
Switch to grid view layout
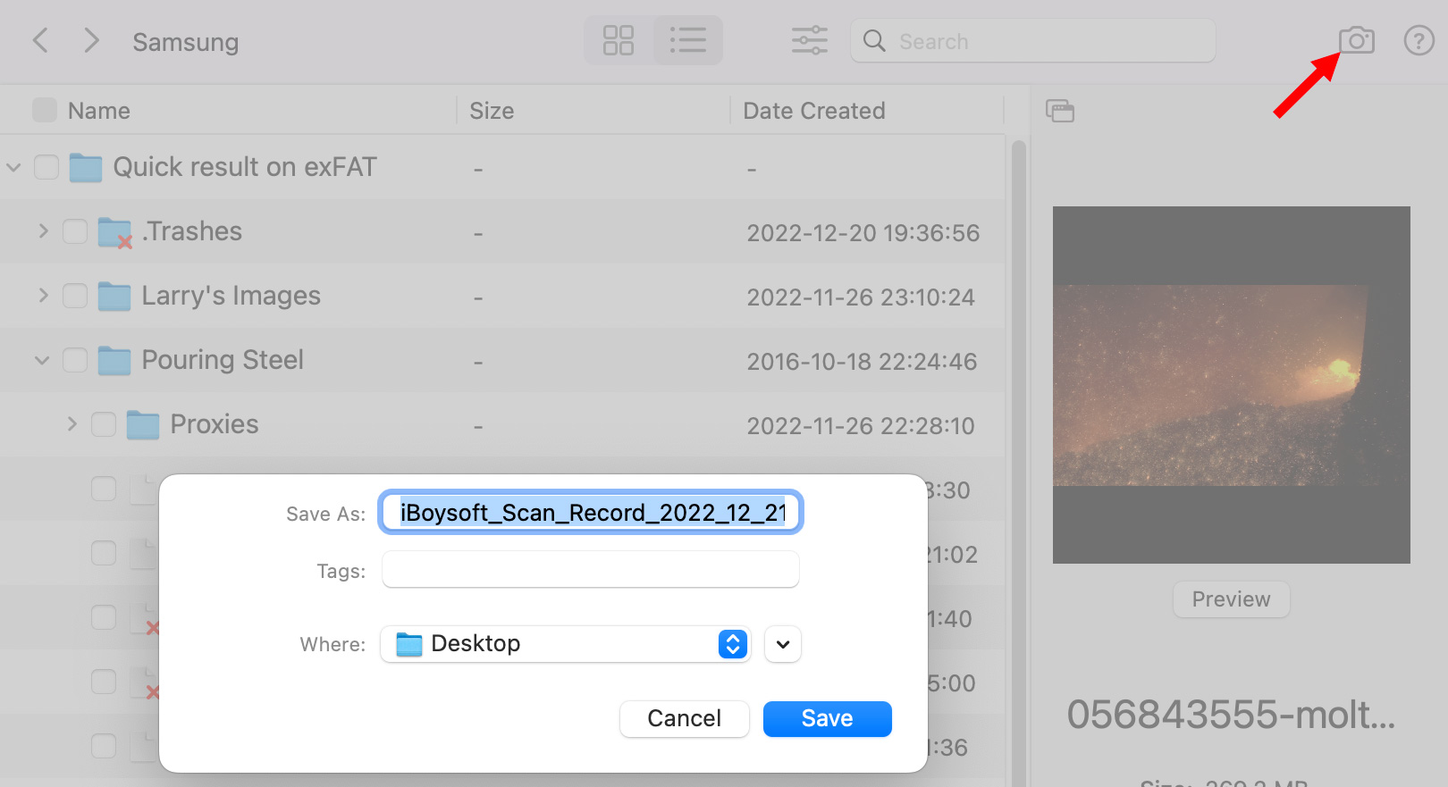[x=619, y=41]
